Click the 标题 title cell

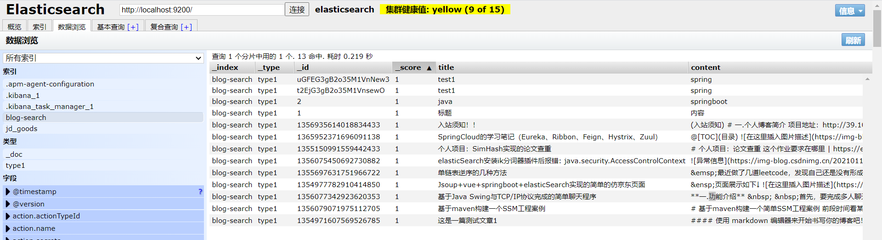pyautogui.click(x=445, y=113)
